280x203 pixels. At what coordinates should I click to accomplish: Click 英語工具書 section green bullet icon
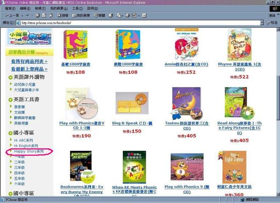10,100
